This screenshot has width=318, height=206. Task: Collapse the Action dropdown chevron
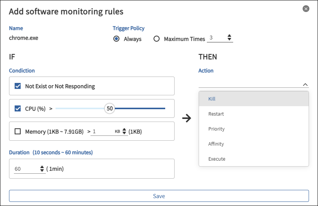305,85
